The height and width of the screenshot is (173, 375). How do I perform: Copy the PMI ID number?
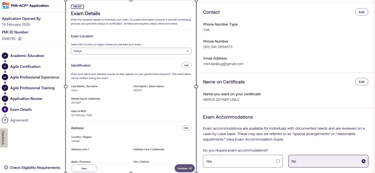pyautogui.click(x=20, y=39)
